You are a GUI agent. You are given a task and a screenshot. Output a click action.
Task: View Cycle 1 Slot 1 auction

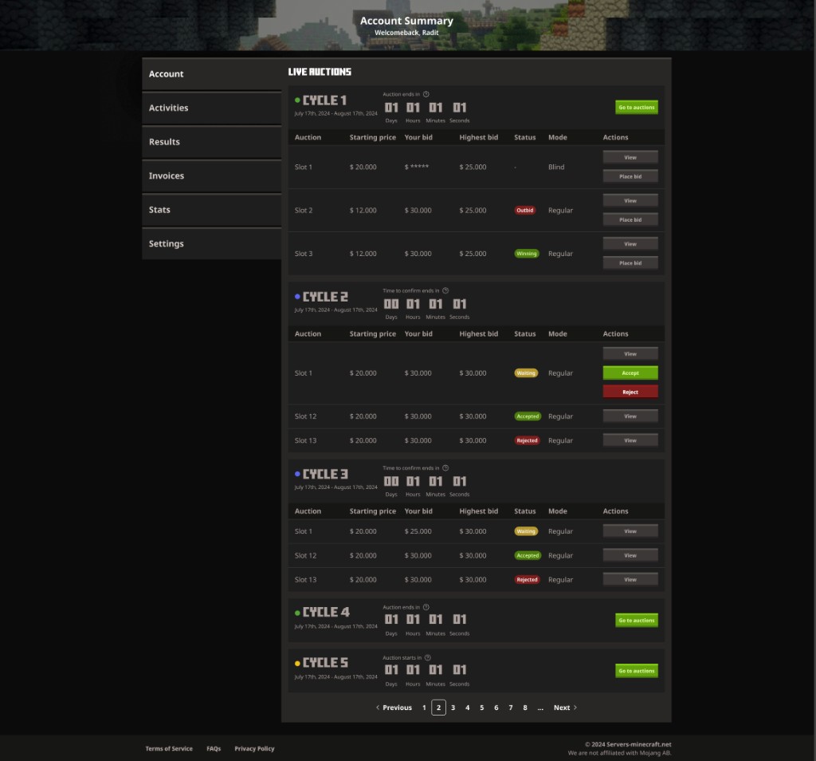click(630, 157)
